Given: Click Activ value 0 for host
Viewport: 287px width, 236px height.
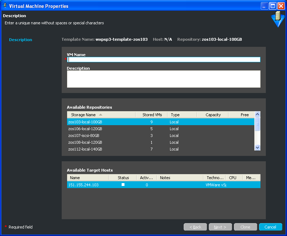Looking at the screenshot, I should click(147, 185).
